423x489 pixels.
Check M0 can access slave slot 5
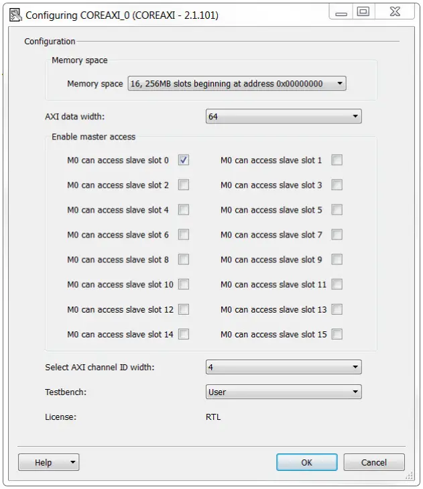click(337, 209)
